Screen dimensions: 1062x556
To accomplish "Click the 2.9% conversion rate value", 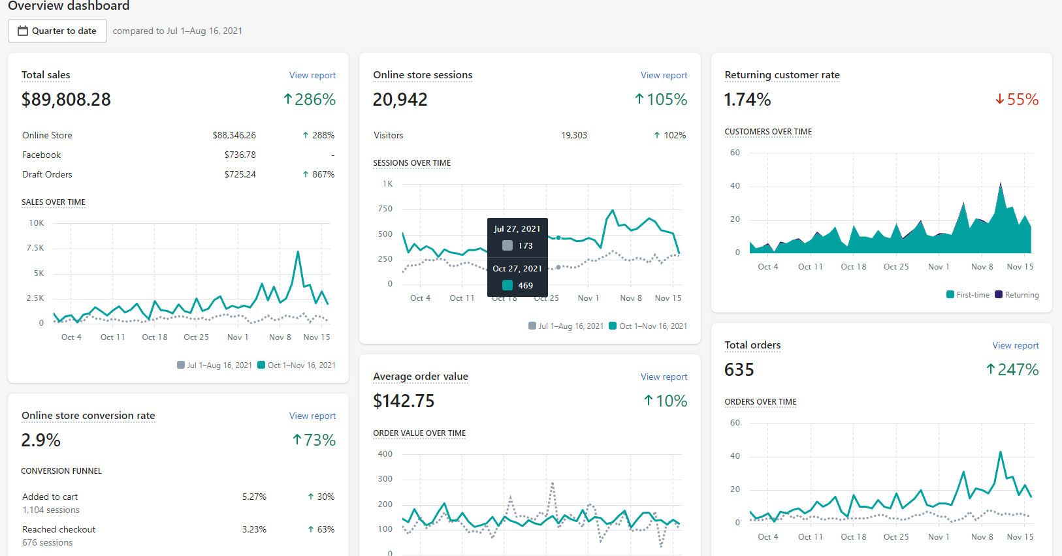I will click(x=41, y=440).
